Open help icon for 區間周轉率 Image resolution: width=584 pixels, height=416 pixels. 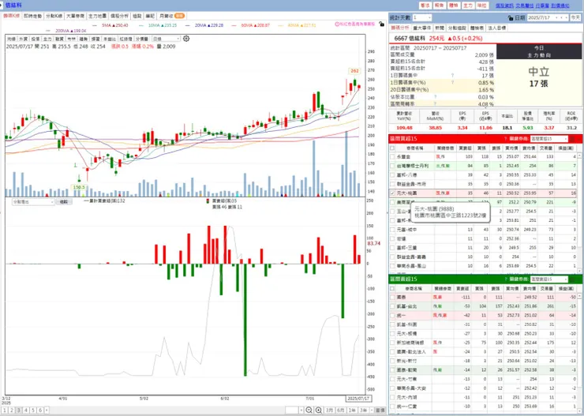(x=435, y=103)
